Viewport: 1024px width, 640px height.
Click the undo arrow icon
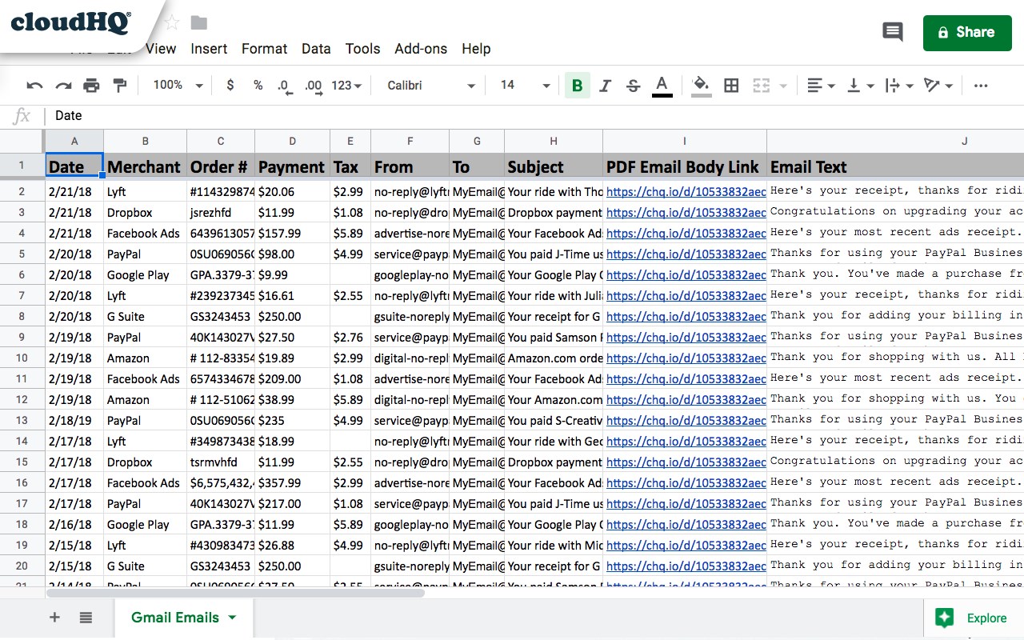tap(34, 86)
